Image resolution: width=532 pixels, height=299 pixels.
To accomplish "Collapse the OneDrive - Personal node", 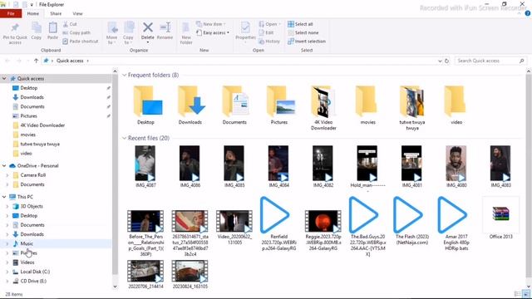I will (4, 166).
